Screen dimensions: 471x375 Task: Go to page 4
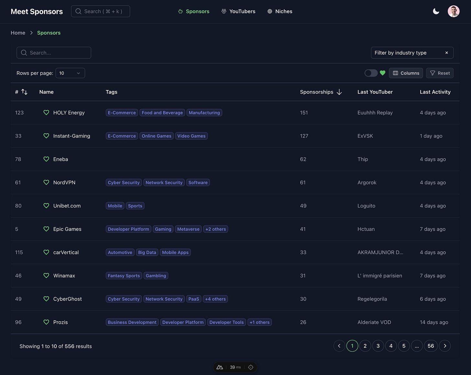click(391, 346)
